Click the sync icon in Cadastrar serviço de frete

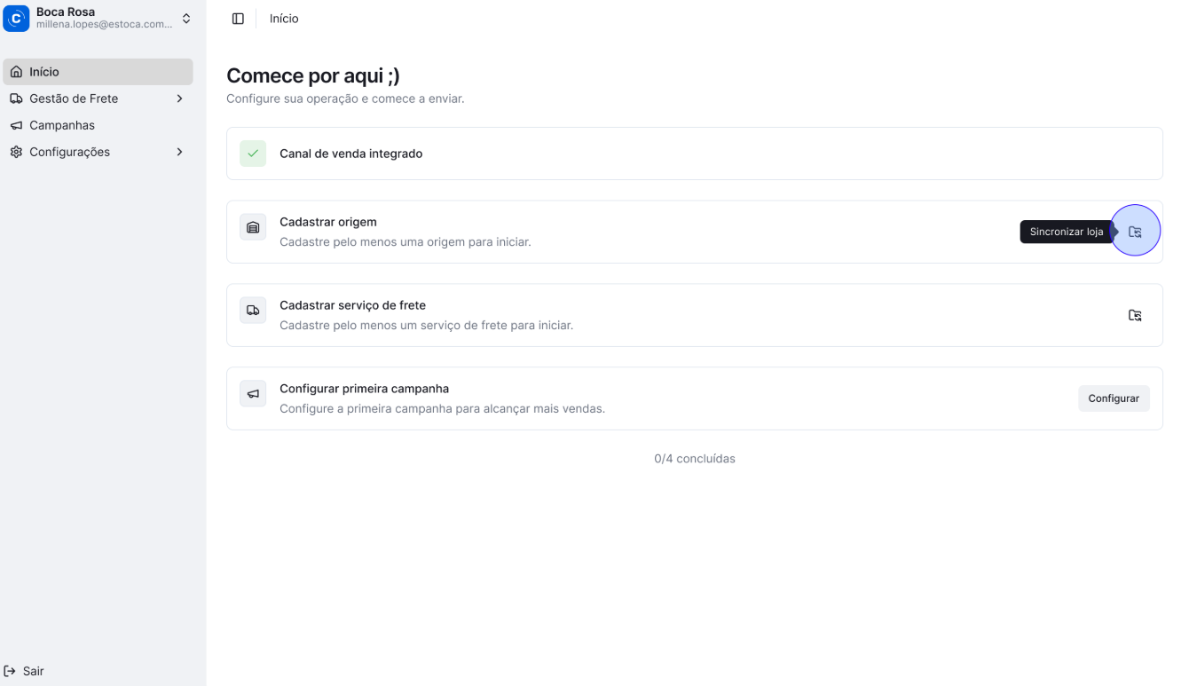click(x=1135, y=315)
